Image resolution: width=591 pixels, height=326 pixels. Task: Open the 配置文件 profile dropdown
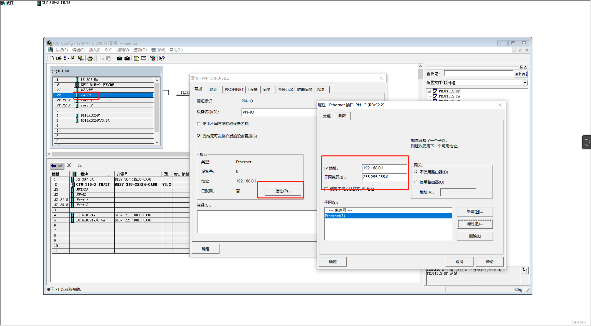click(x=525, y=83)
